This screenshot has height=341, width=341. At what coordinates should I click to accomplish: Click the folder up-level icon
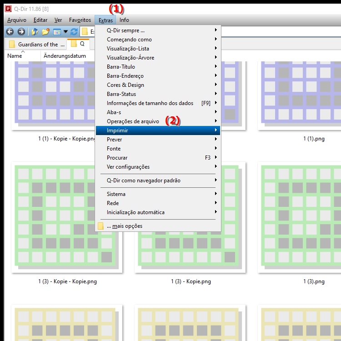(35, 32)
